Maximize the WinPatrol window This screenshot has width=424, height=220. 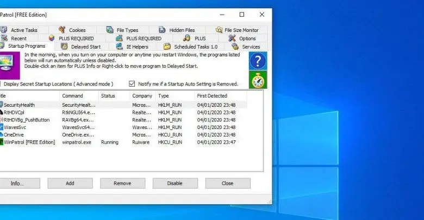pyautogui.click(x=242, y=15)
